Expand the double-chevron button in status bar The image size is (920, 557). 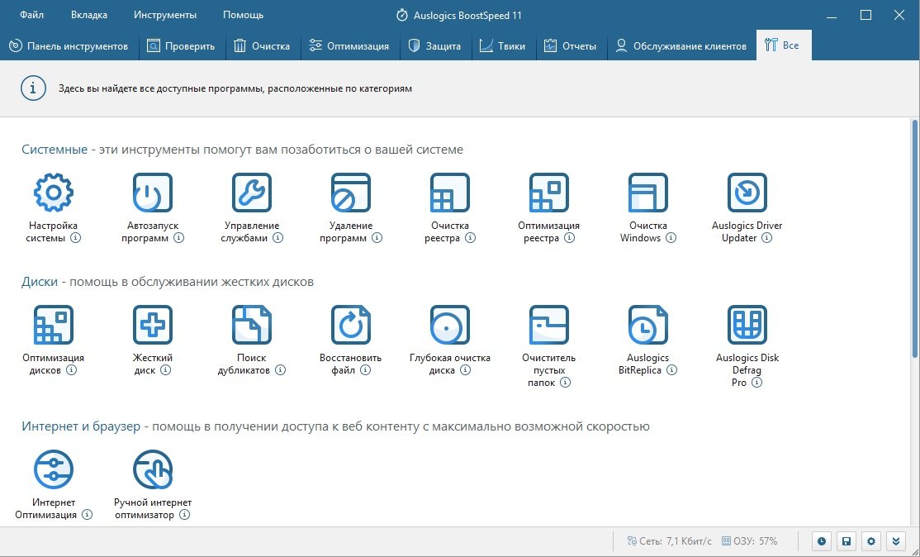coord(896,541)
